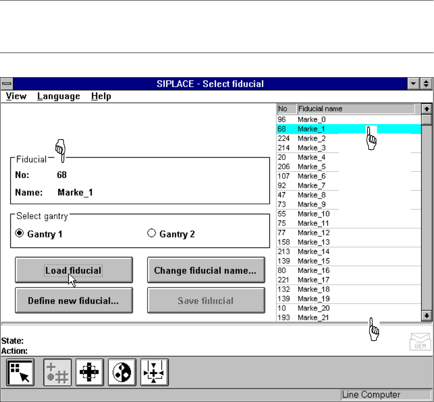
Task: Click the Name value Marke_1 in Fiducial box
Action: coord(75,192)
